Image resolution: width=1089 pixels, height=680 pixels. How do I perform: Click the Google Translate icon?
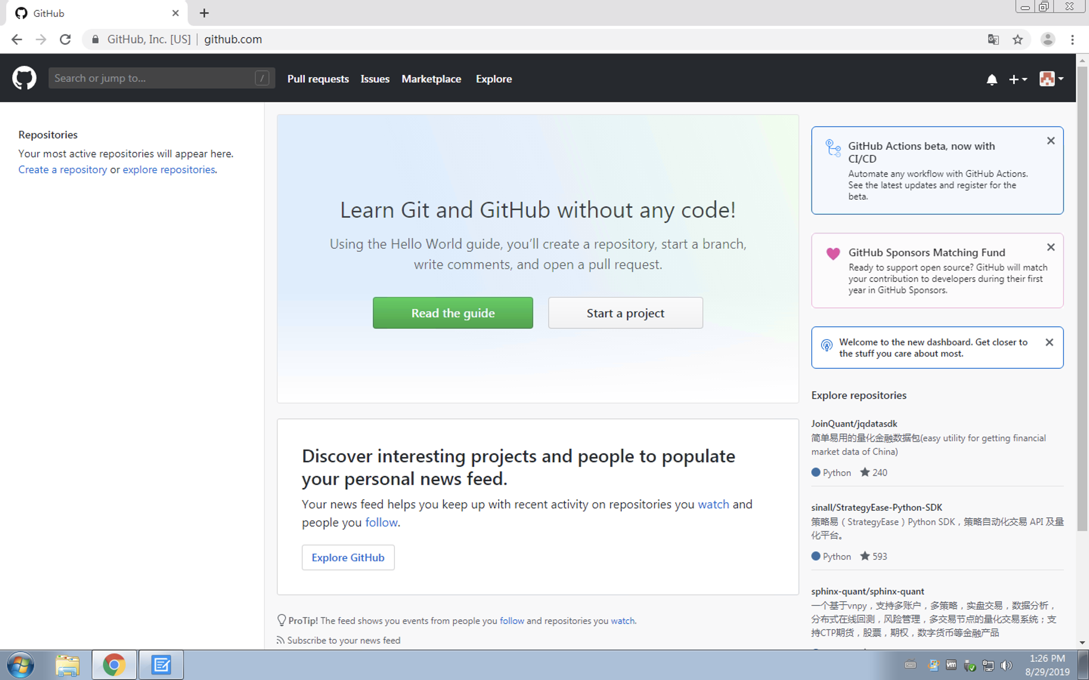(x=993, y=40)
